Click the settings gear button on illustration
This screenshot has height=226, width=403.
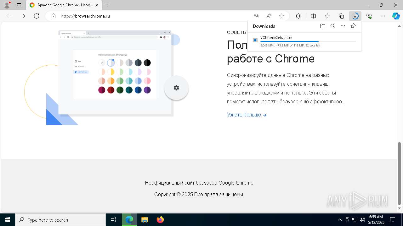pos(176,88)
